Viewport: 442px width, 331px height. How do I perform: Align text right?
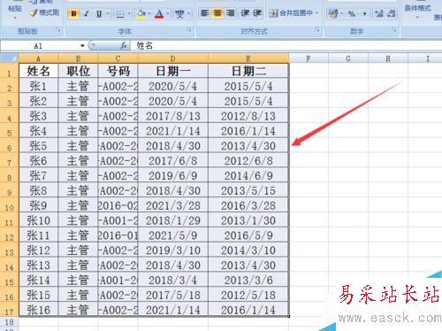coord(230,13)
